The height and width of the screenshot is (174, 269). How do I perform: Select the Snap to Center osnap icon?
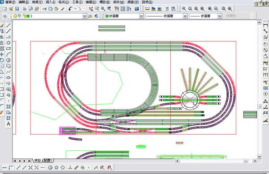50,167
